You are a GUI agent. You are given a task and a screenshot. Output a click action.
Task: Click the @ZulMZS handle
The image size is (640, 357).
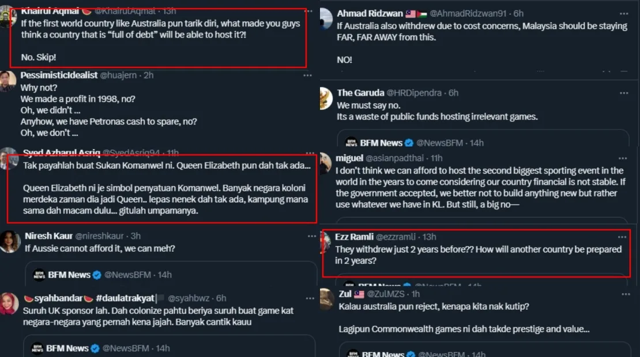[x=387, y=294]
